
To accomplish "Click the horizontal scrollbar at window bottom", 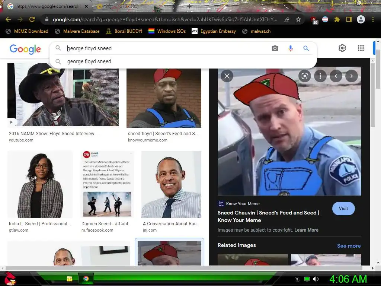I will 184,268.
